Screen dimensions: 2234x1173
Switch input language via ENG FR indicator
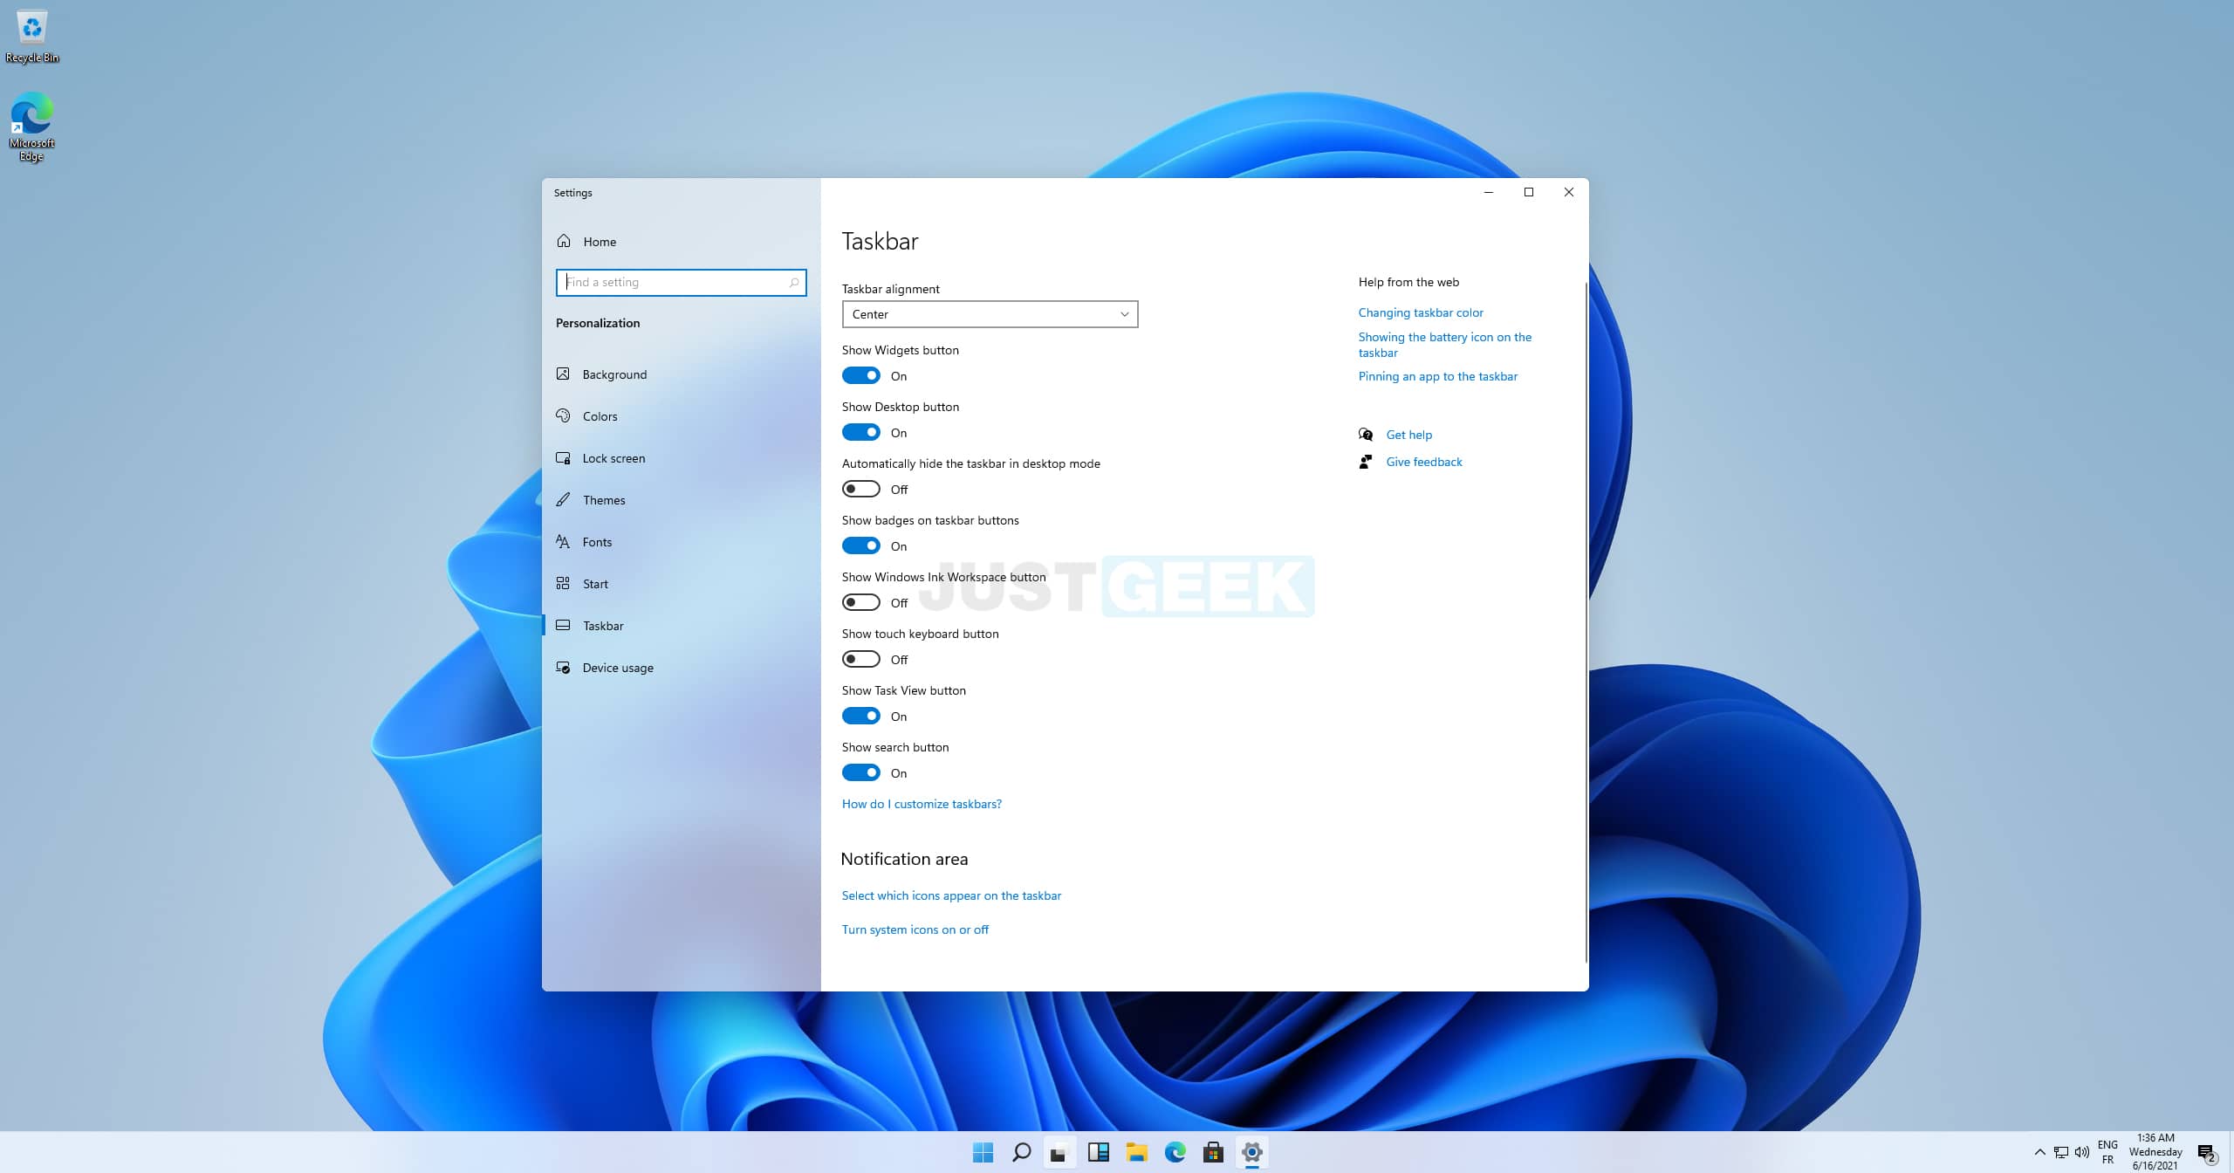point(2107,1152)
